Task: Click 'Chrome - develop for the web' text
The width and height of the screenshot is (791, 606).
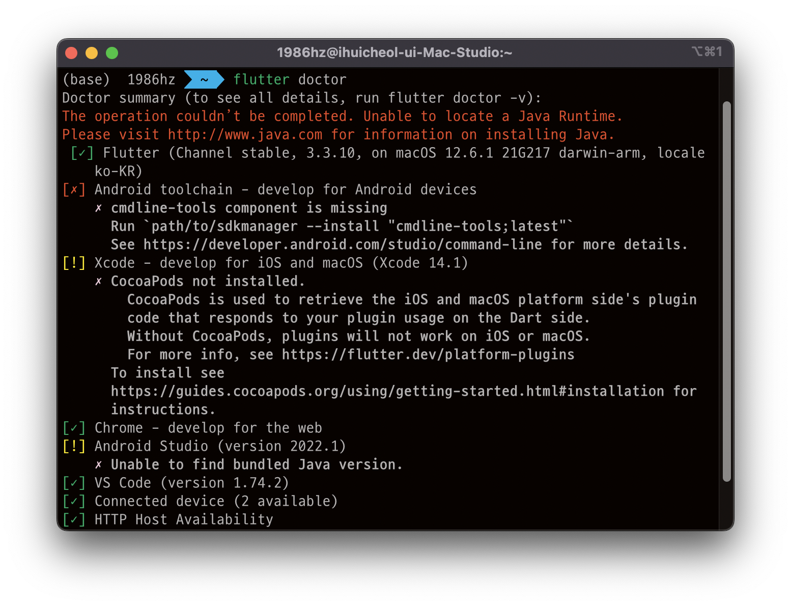Action: [x=208, y=428]
